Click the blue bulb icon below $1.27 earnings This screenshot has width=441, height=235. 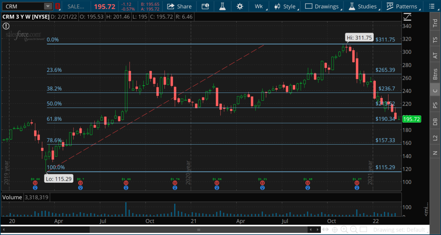click(x=356, y=188)
